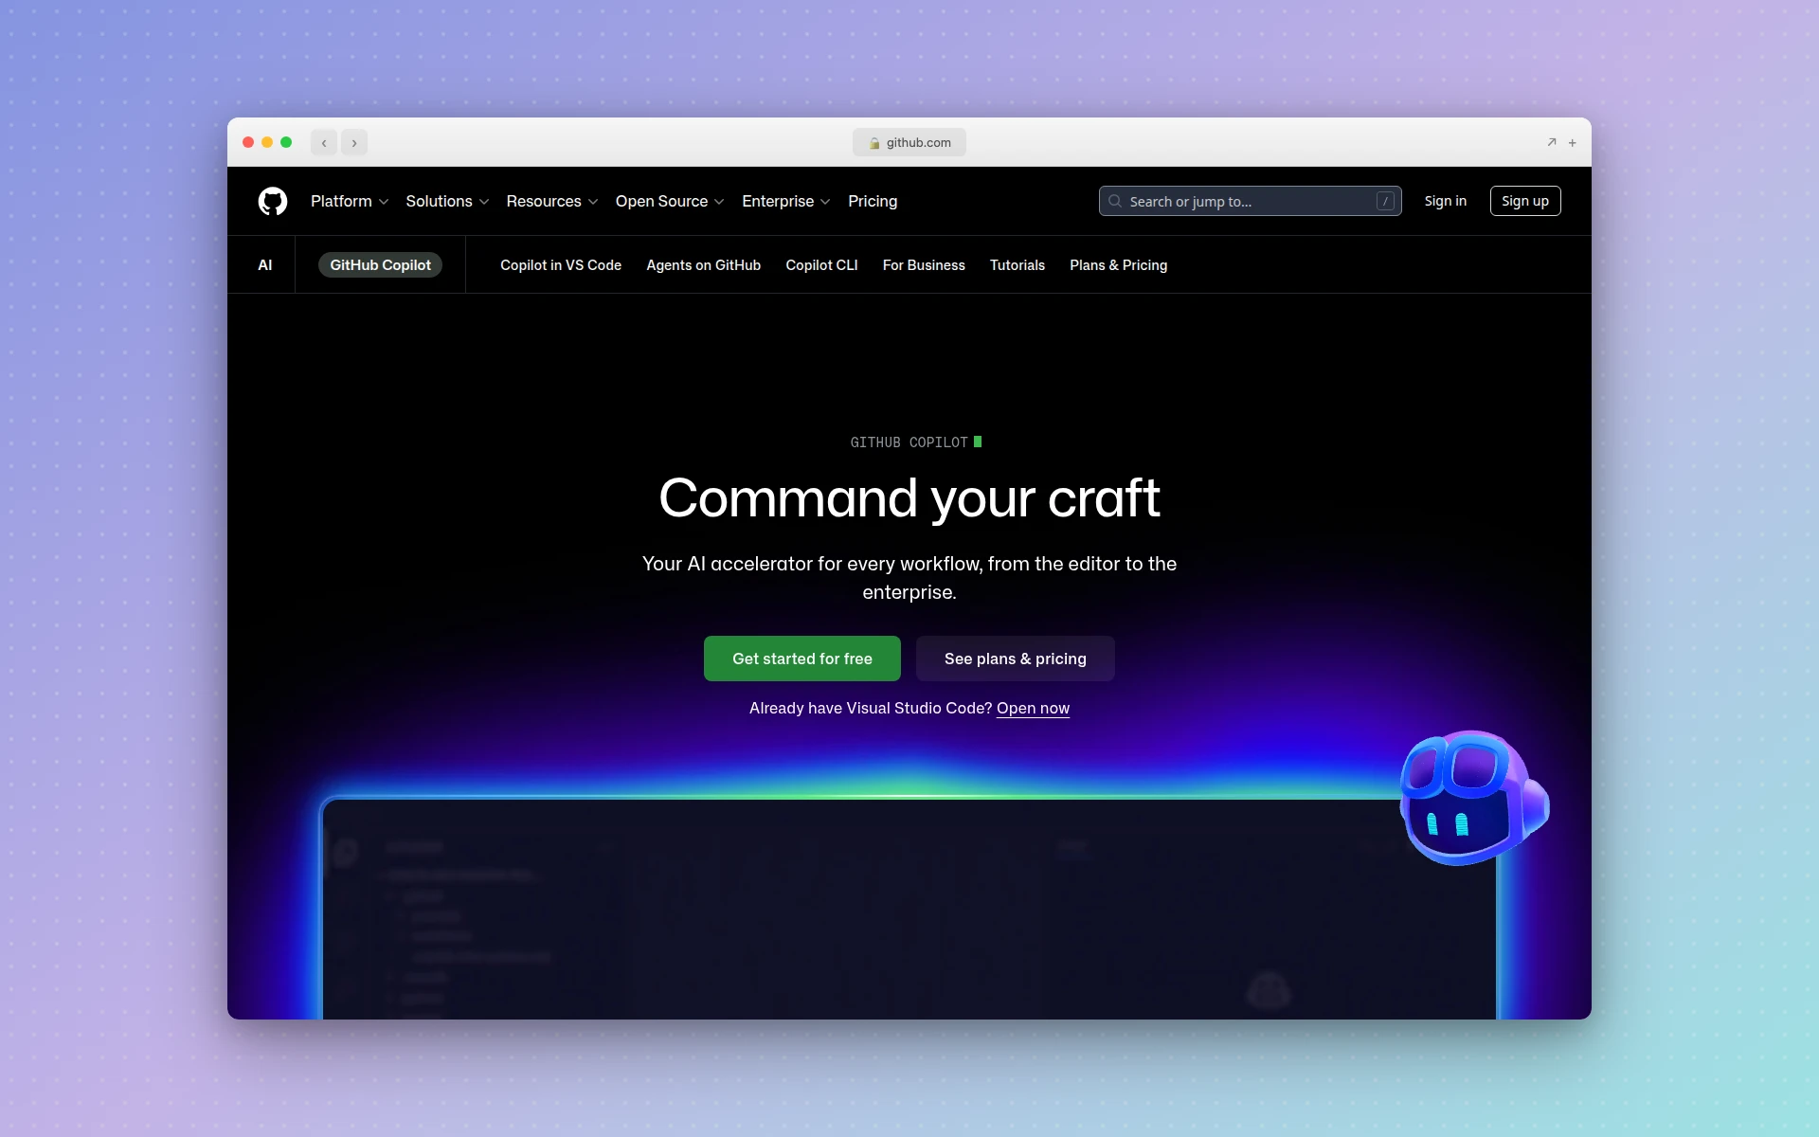
Task: Click the search magnifier icon
Action: point(1116,201)
